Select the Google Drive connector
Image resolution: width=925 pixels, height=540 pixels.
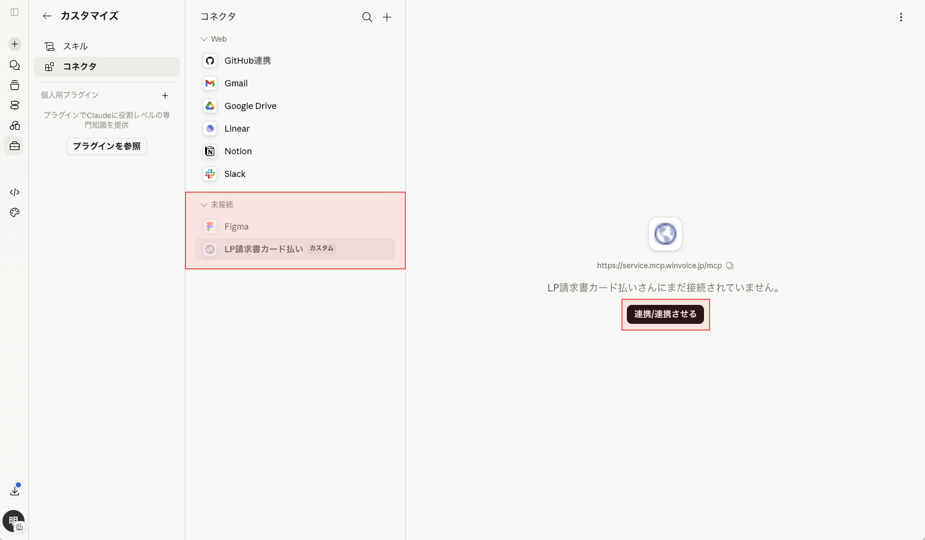pos(295,106)
